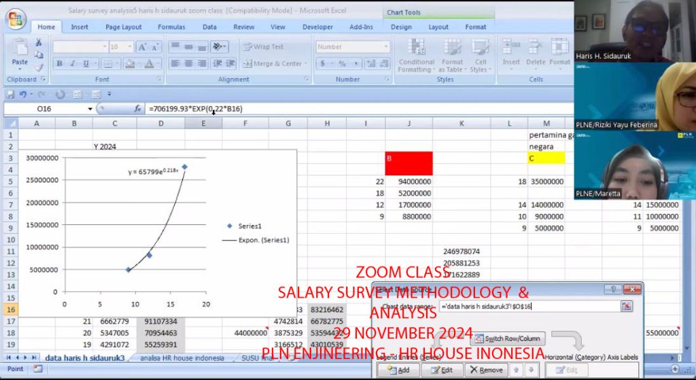Click the collapse dialog range selector icon

tap(626, 307)
